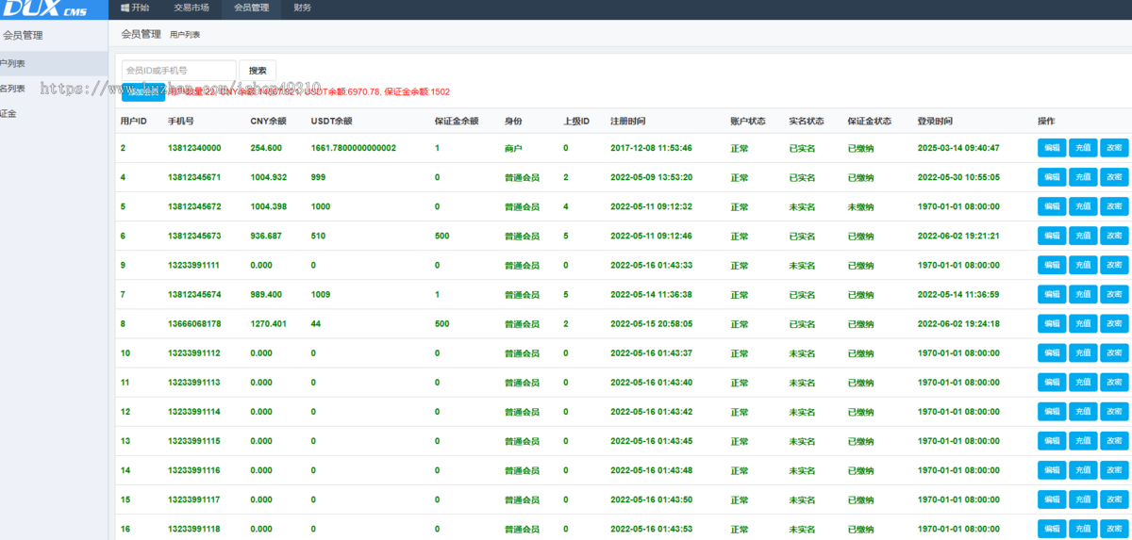Screen dimensions: 1132x540
Task: Click the 会员管理 sidebar heading
Action: click(23, 35)
